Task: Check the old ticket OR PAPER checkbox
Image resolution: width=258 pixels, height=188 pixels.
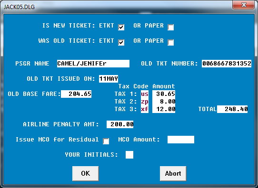Action: pyautogui.click(x=170, y=42)
